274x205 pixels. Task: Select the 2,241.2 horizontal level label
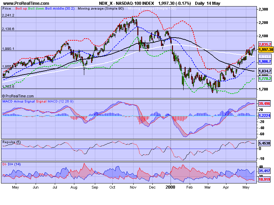[8, 15]
